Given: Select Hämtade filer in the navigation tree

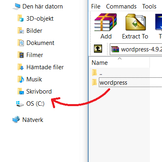Looking at the screenshot, I should [45, 67].
